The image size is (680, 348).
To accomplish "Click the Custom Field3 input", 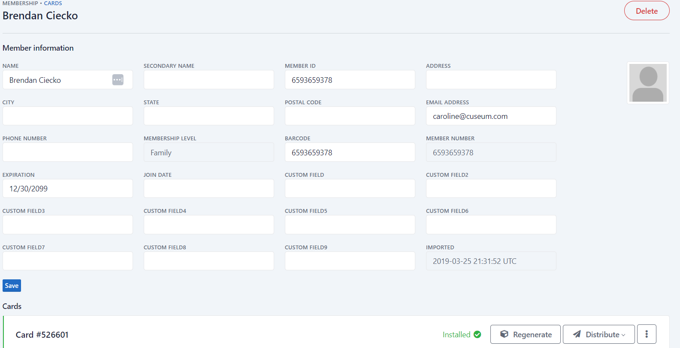I will [x=67, y=225].
